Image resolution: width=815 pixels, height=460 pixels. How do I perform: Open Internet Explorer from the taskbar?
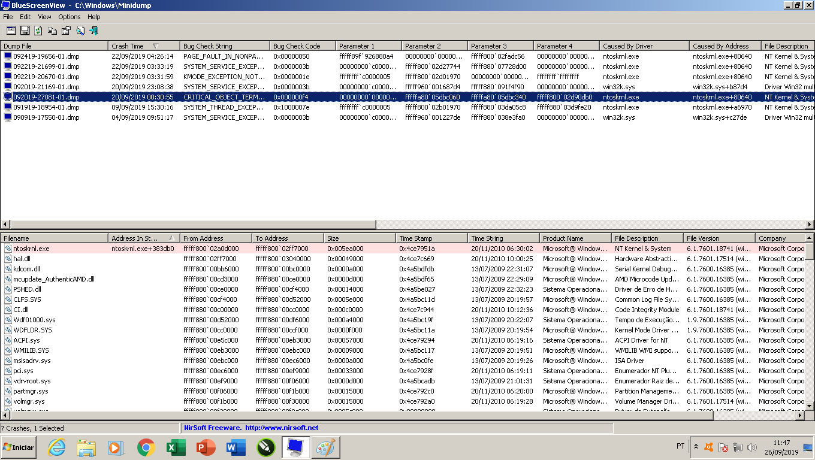coord(57,447)
